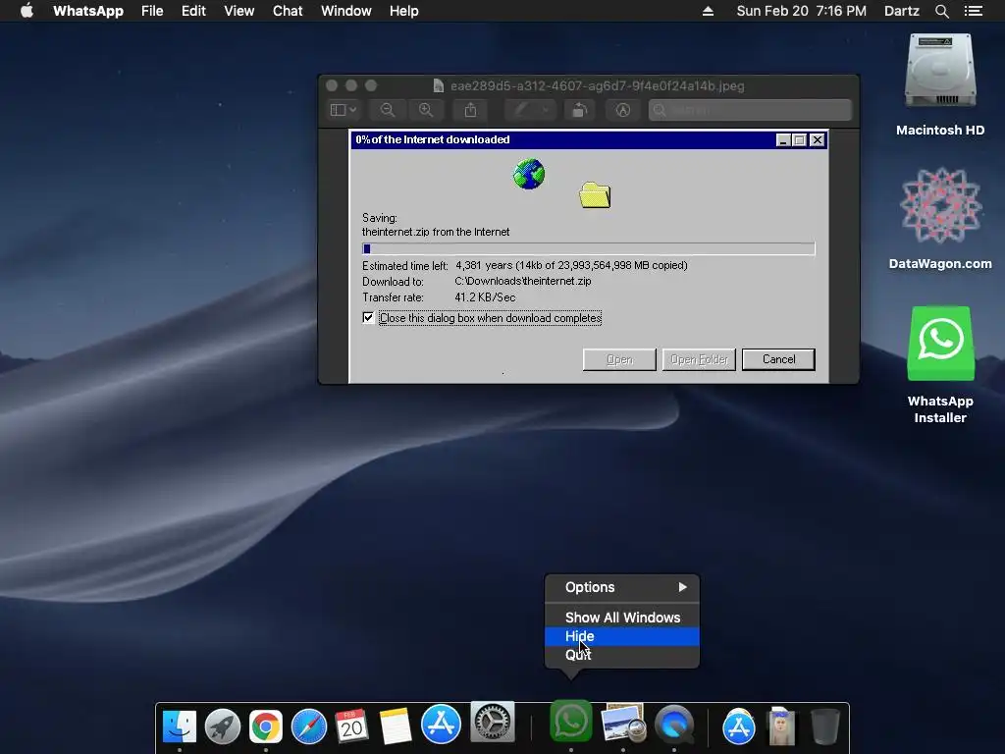Click the 'C:\Downloads\theinternet.zip' path text

(523, 281)
